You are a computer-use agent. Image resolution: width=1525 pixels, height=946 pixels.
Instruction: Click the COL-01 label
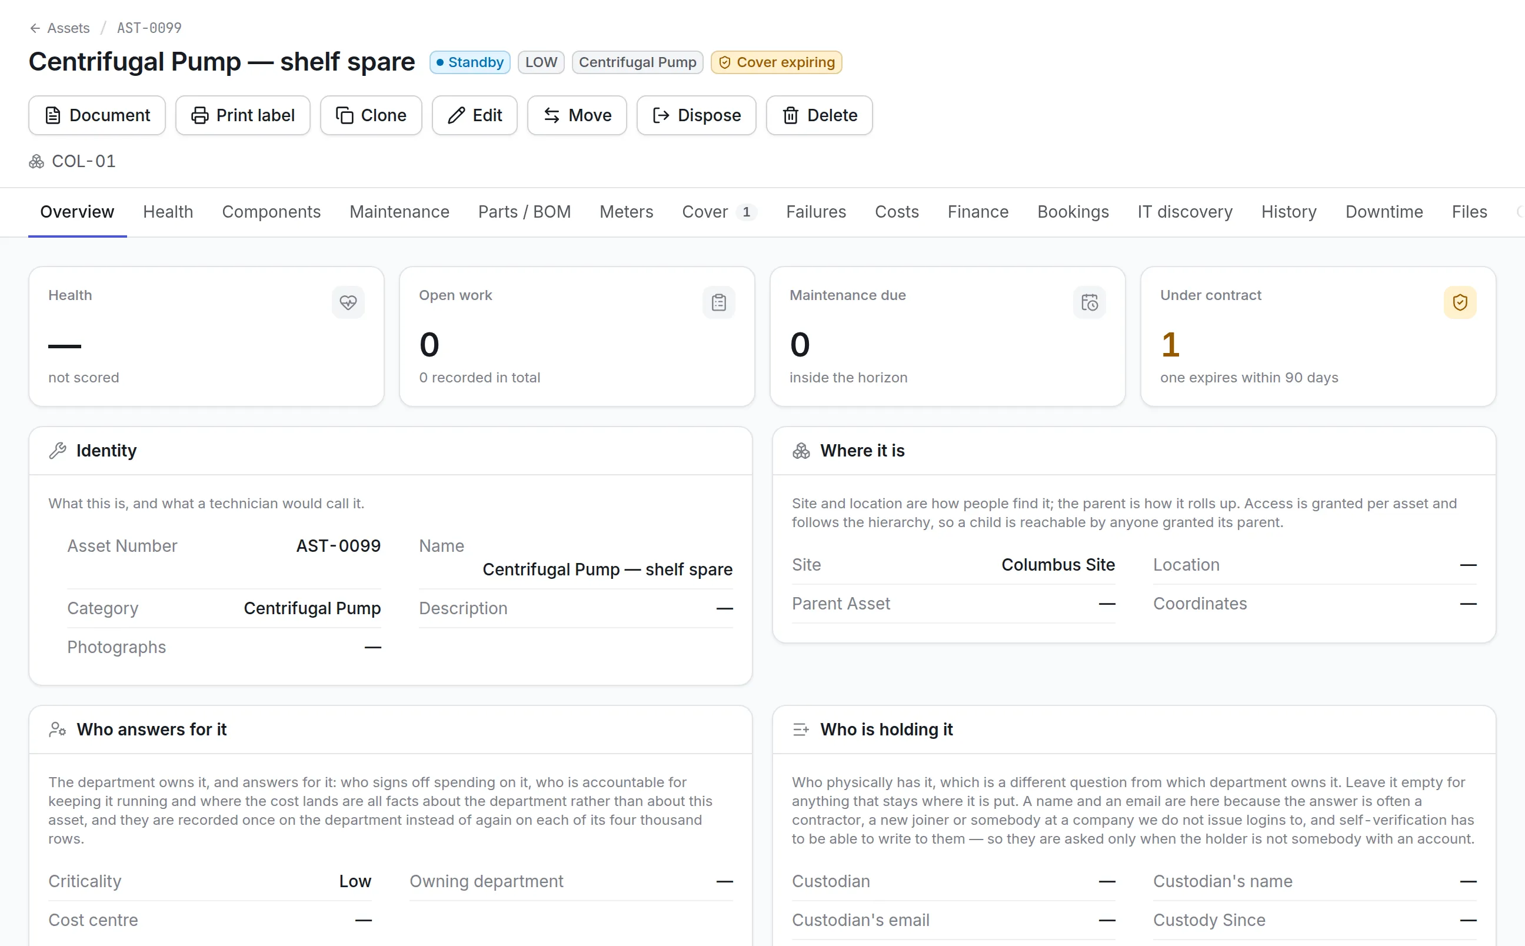click(x=84, y=161)
